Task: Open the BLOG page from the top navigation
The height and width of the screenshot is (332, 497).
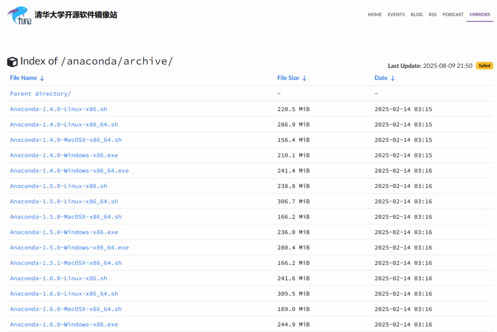Action: coord(416,15)
